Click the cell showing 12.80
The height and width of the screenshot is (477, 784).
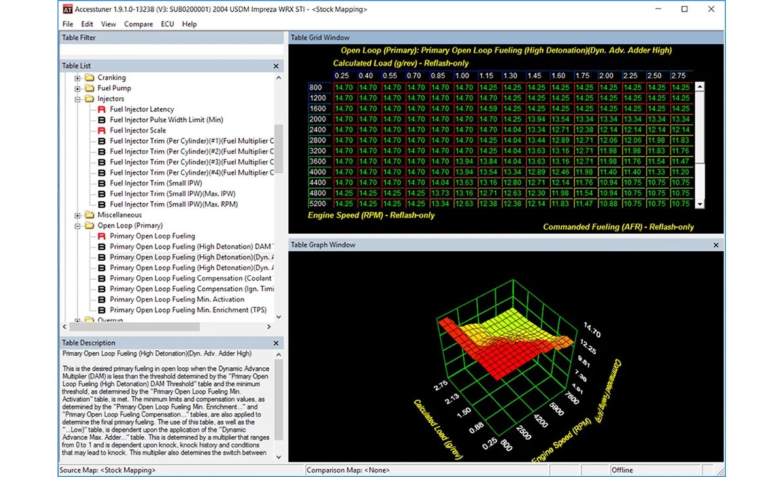click(513, 183)
